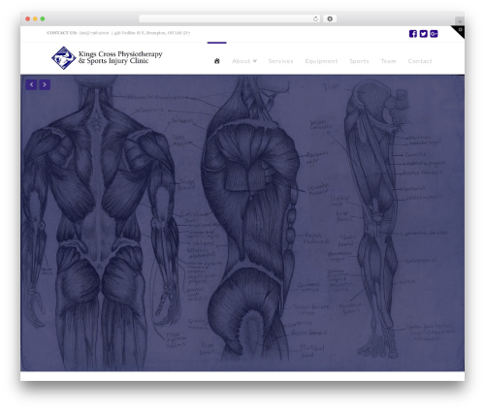
Task: Open the Twitter social icon
Action: click(x=423, y=34)
